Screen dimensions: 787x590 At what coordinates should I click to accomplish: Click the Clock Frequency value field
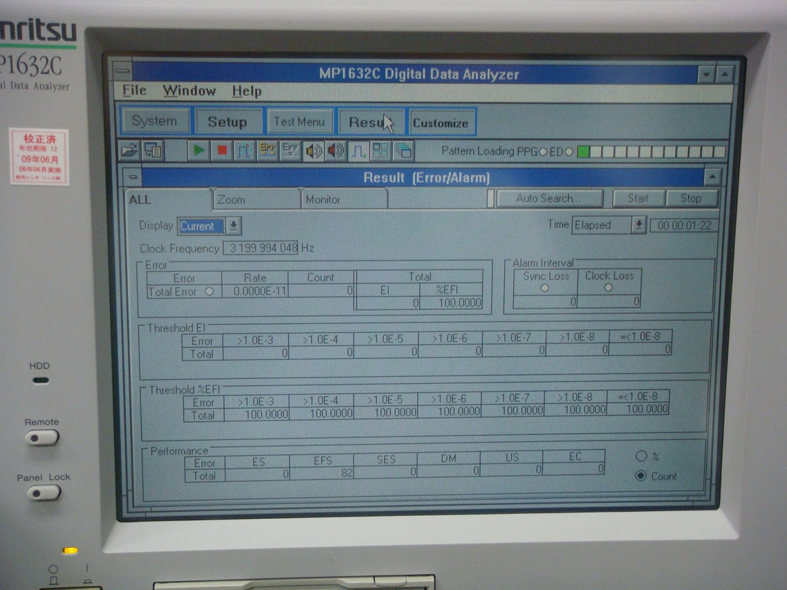[x=261, y=248]
